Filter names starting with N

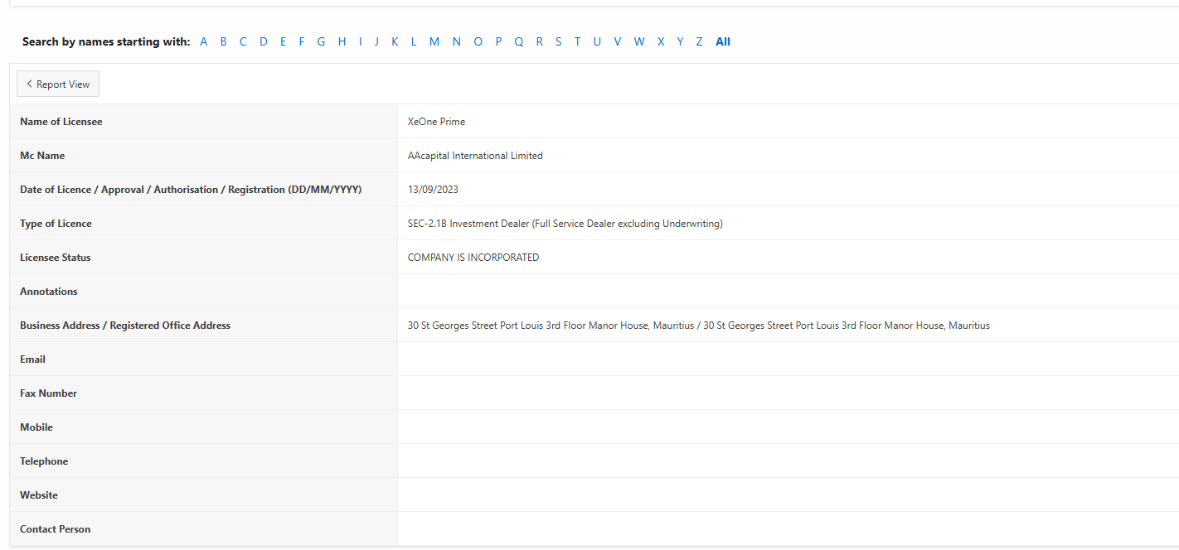[x=457, y=41]
